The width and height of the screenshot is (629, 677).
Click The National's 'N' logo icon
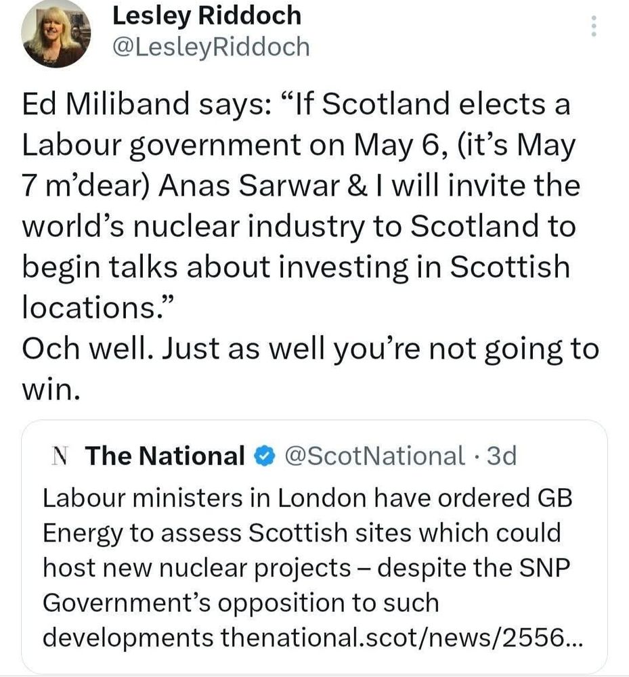pos(61,456)
